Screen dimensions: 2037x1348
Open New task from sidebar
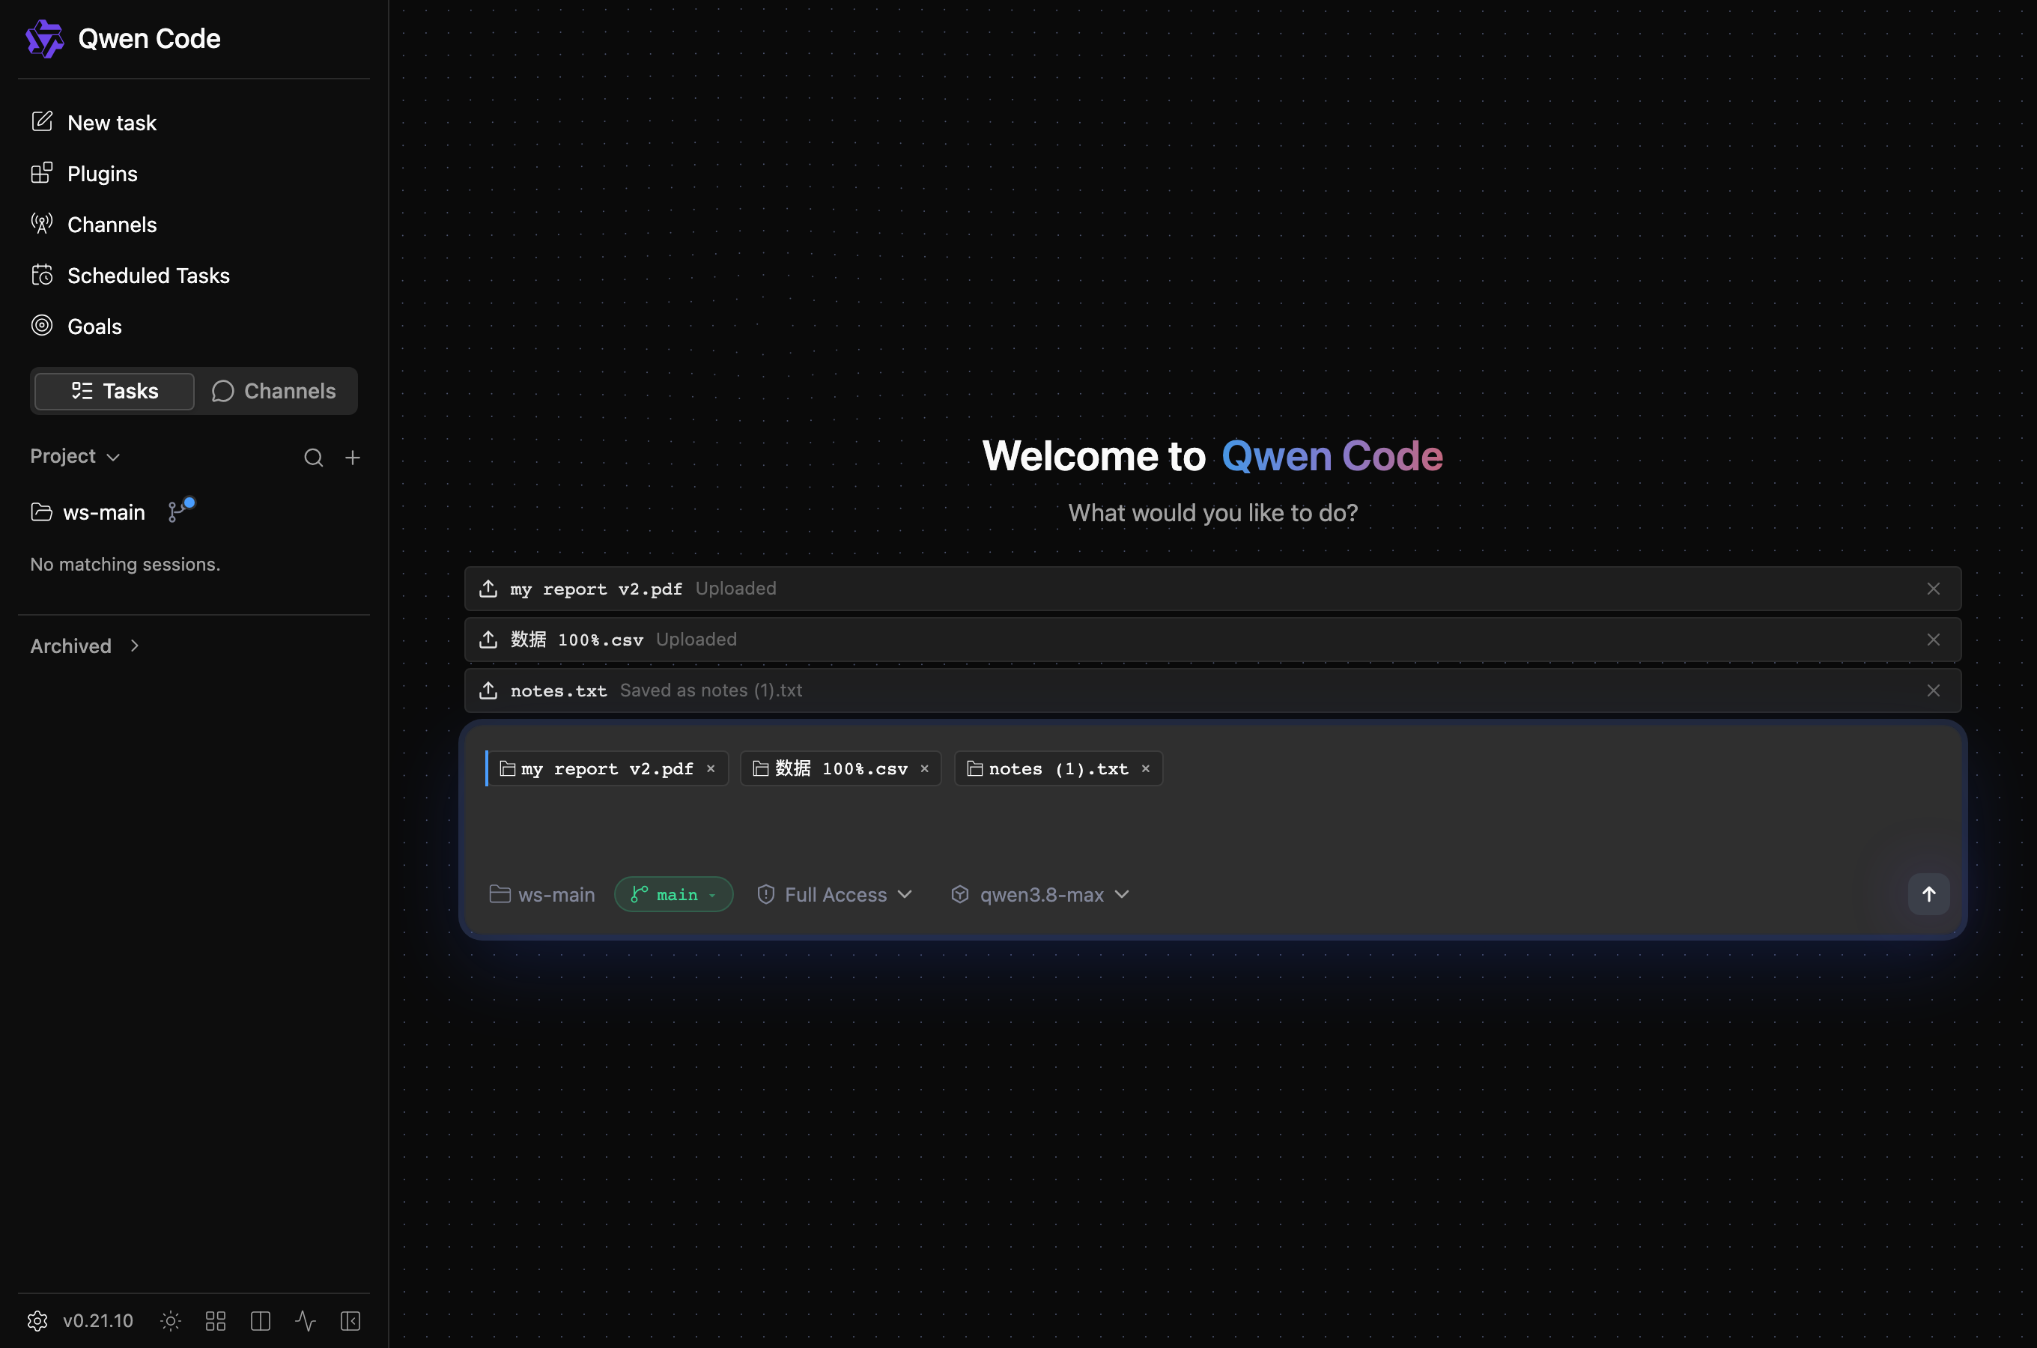[x=94, y=123]
